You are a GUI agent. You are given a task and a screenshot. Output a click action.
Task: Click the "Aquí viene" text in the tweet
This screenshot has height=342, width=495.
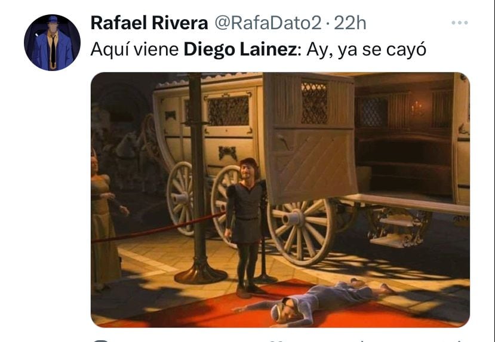tap(135, 50)
